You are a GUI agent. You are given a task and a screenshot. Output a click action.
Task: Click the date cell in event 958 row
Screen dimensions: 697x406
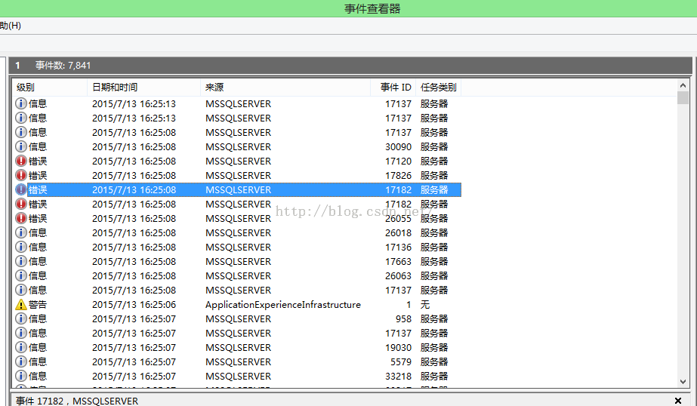[134, 318]
